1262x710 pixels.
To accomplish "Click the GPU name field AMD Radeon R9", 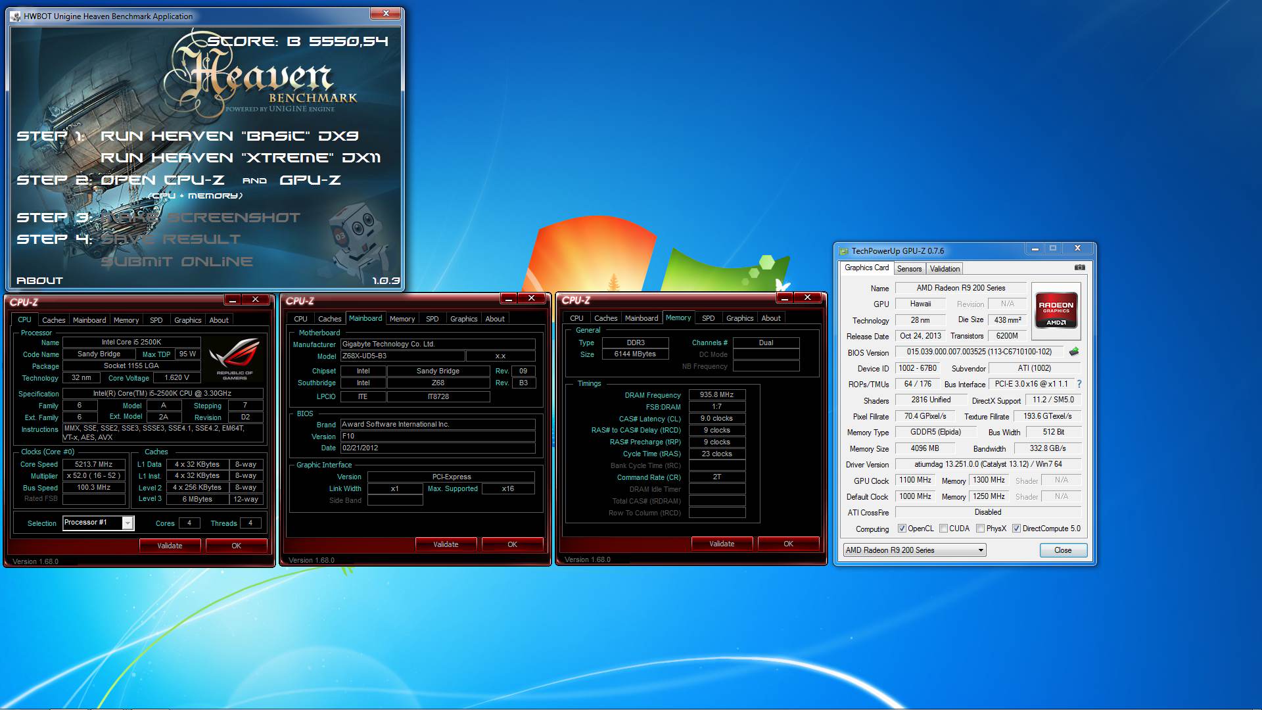I will [960, 288].
